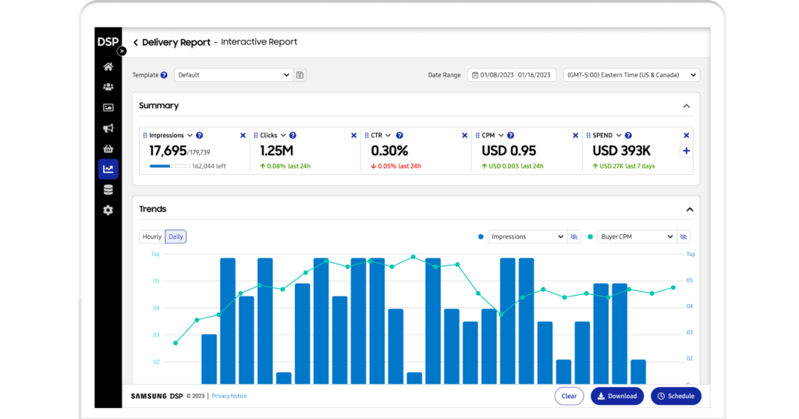Open the Eastern Time timezone dropdown

(631, 75)
